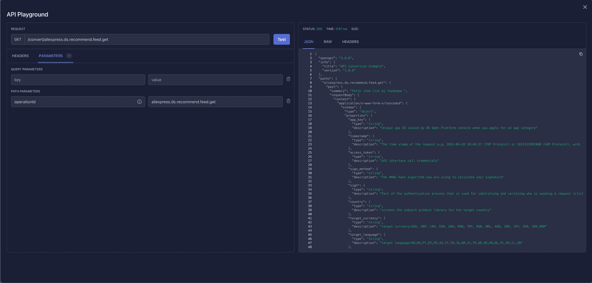The image size is (592, 283).
Task: Show the response HEADERS tab
Action: pyautogui.click(x=350, y=42)
